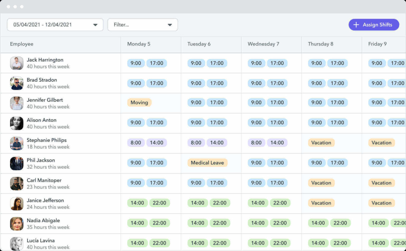406x251 pixels.
Task: Click the Wednesday 7 column header
Action: (263, 44)
